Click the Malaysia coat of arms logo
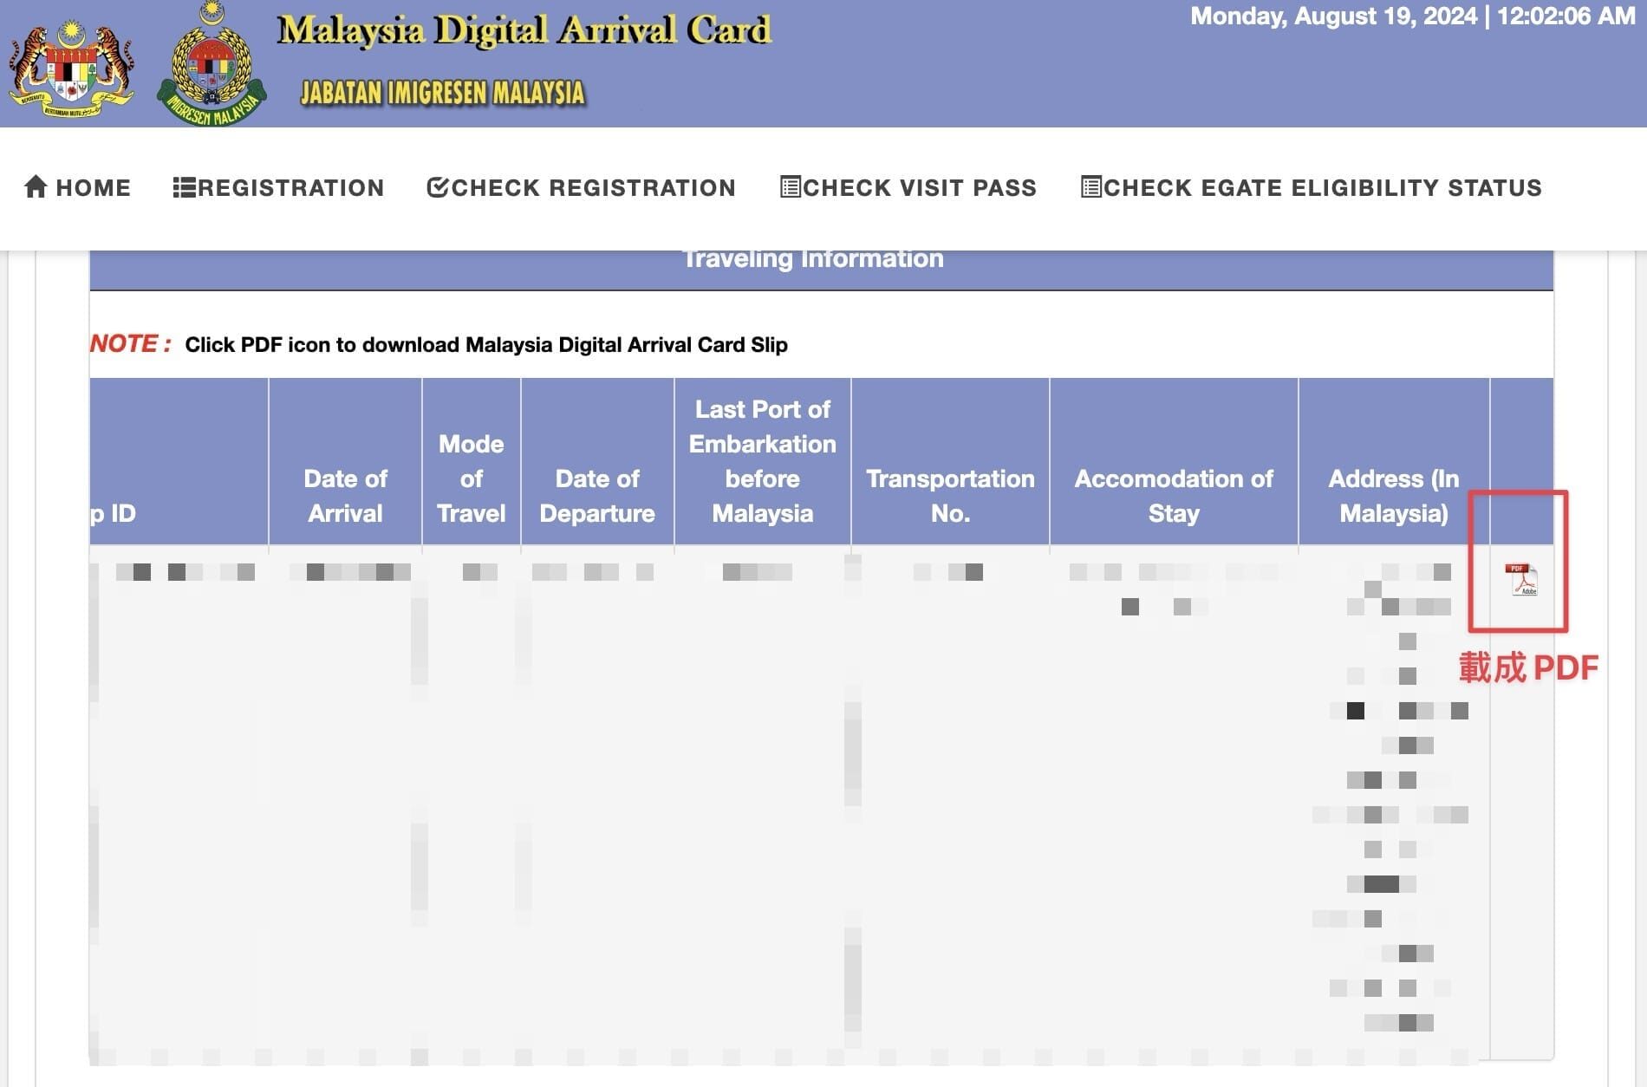Image resolution: width=1647 pixels, height=1087 pixels. [71, 65]
